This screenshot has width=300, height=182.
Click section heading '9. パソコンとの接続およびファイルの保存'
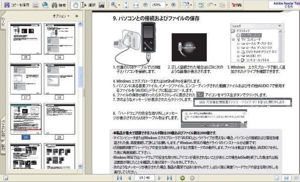click(x=156, y=19)
